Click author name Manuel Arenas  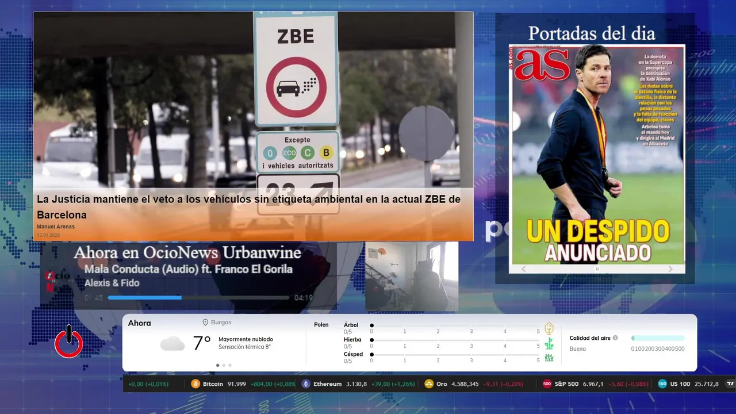tap(56, 227)
